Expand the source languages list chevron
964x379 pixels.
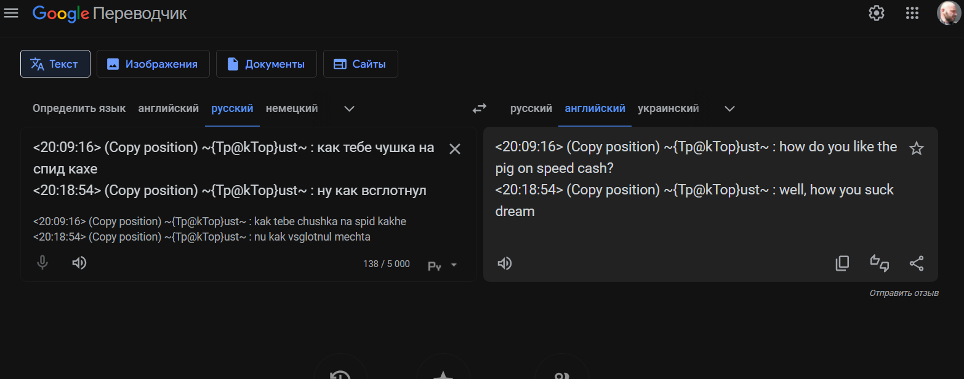click(x=349, y=109)
